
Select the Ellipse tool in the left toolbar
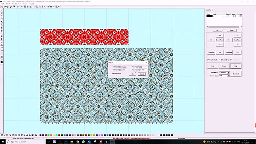2,18
